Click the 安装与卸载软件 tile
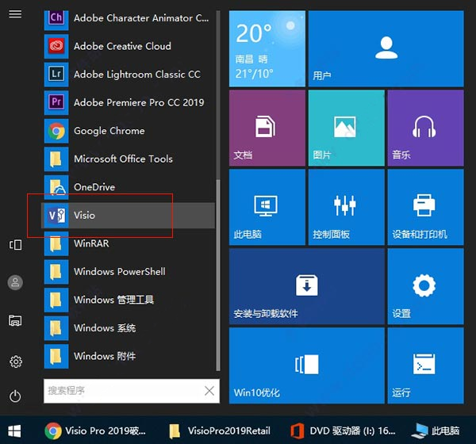Viewport: 476px width, 444px height. (306, 286)
